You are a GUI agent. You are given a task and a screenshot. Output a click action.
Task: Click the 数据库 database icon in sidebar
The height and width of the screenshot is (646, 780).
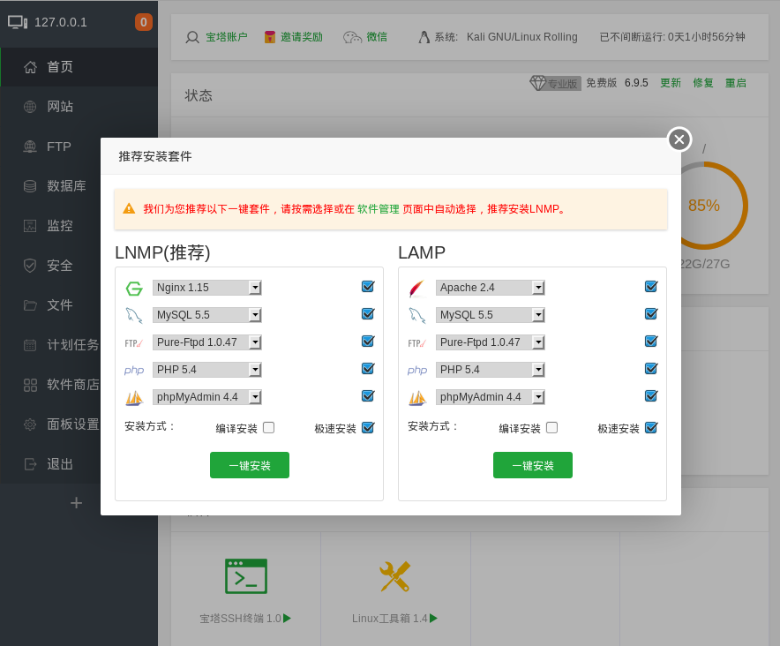coord(30,186)
